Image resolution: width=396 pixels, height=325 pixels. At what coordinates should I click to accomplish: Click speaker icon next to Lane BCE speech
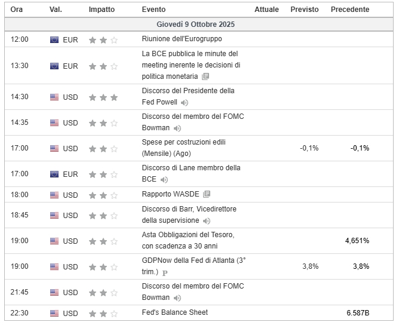164,179
